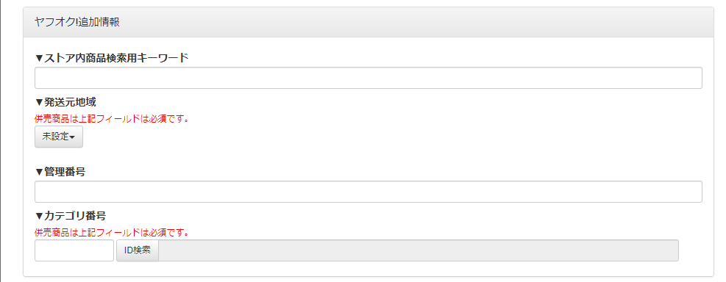The height and width of the screenshot is (282, 726).
Task: Click the 発送元地域 label text
Action: (70, 102)
